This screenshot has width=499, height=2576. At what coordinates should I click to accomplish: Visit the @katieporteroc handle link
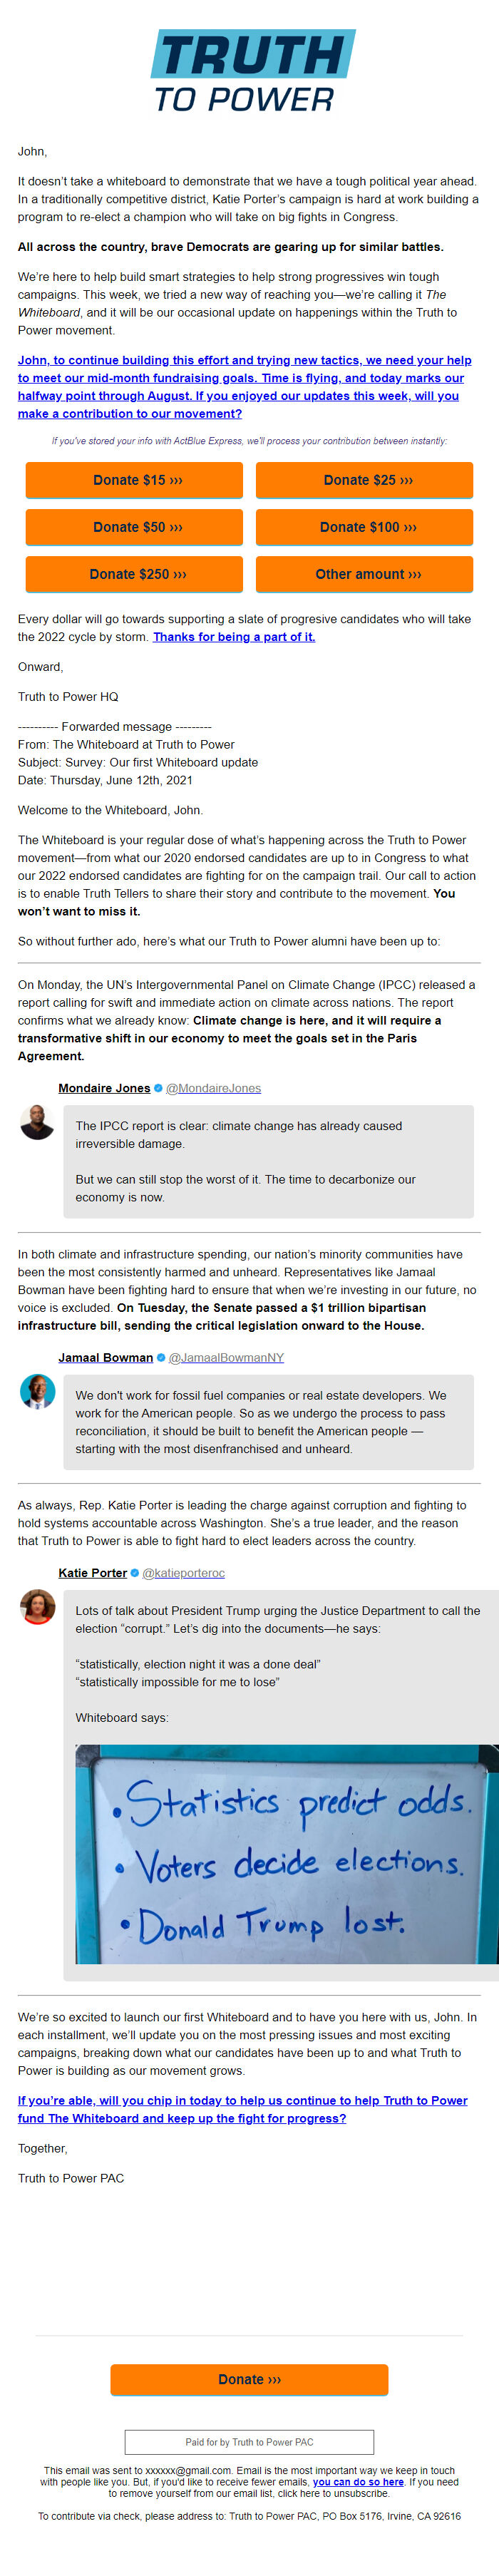183,1573
